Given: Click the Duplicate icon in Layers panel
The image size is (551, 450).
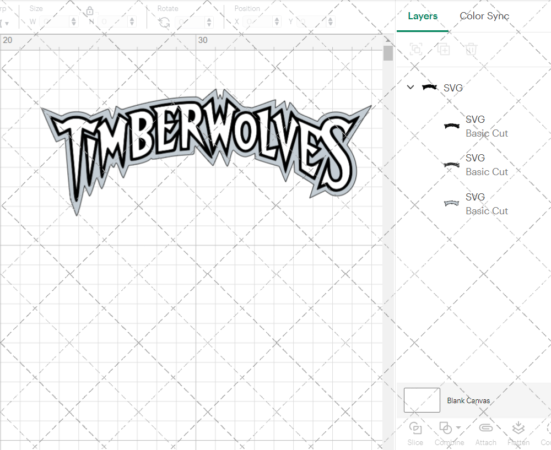Looking at the screenshot, I should [x=444, y=49].
